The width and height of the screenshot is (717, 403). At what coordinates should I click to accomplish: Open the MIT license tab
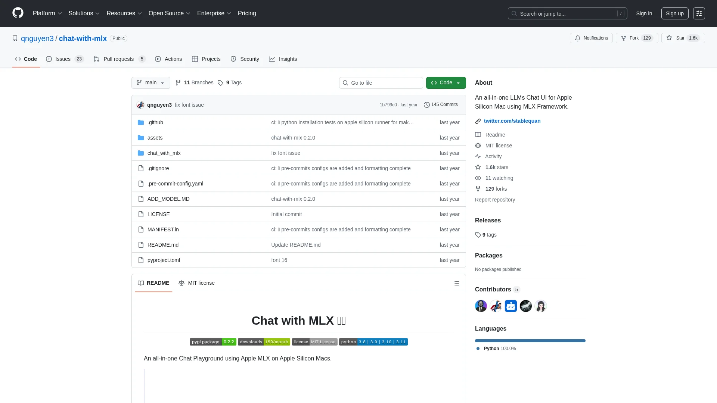(197, 283)
